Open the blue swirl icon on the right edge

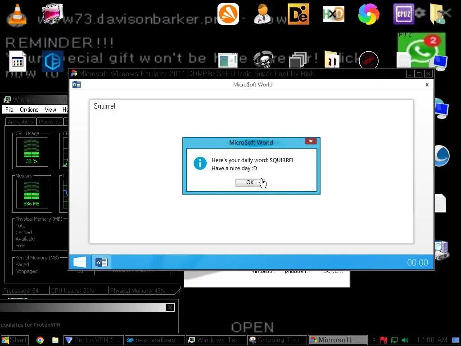(x=442, y=156)
